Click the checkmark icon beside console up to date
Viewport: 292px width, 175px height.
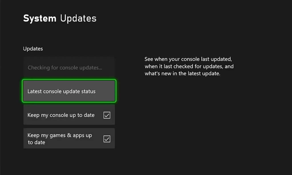[x=107, y=115]
